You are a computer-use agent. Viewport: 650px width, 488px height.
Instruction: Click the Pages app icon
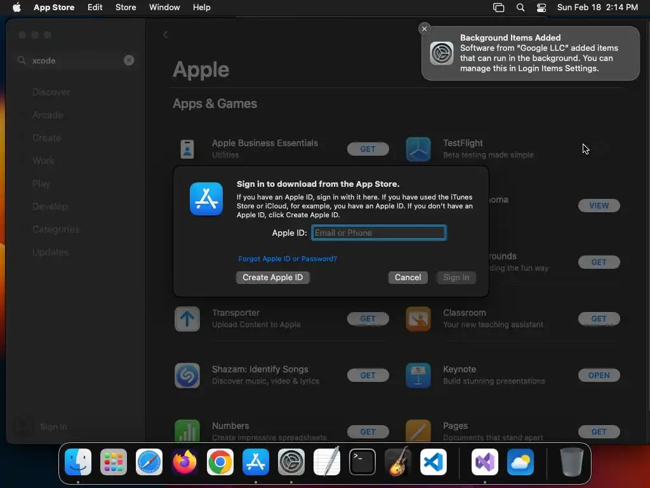click(418, 431)
